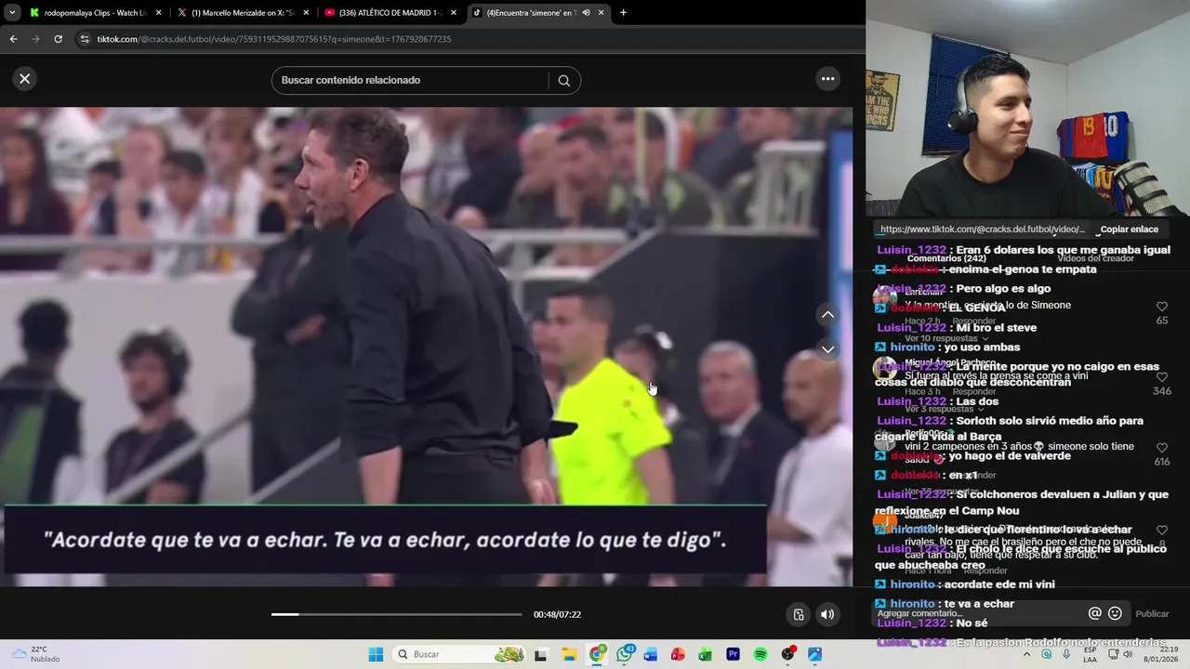1190x669 pixels.
Task: Seek within the video progress bar
Action: pos(397,614)
